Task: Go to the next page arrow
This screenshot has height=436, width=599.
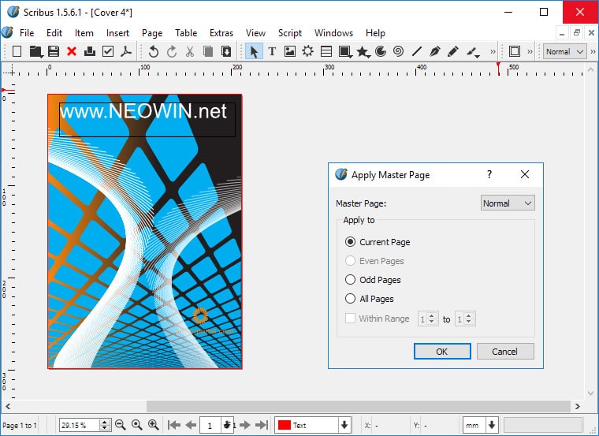Action: point(245,425)
